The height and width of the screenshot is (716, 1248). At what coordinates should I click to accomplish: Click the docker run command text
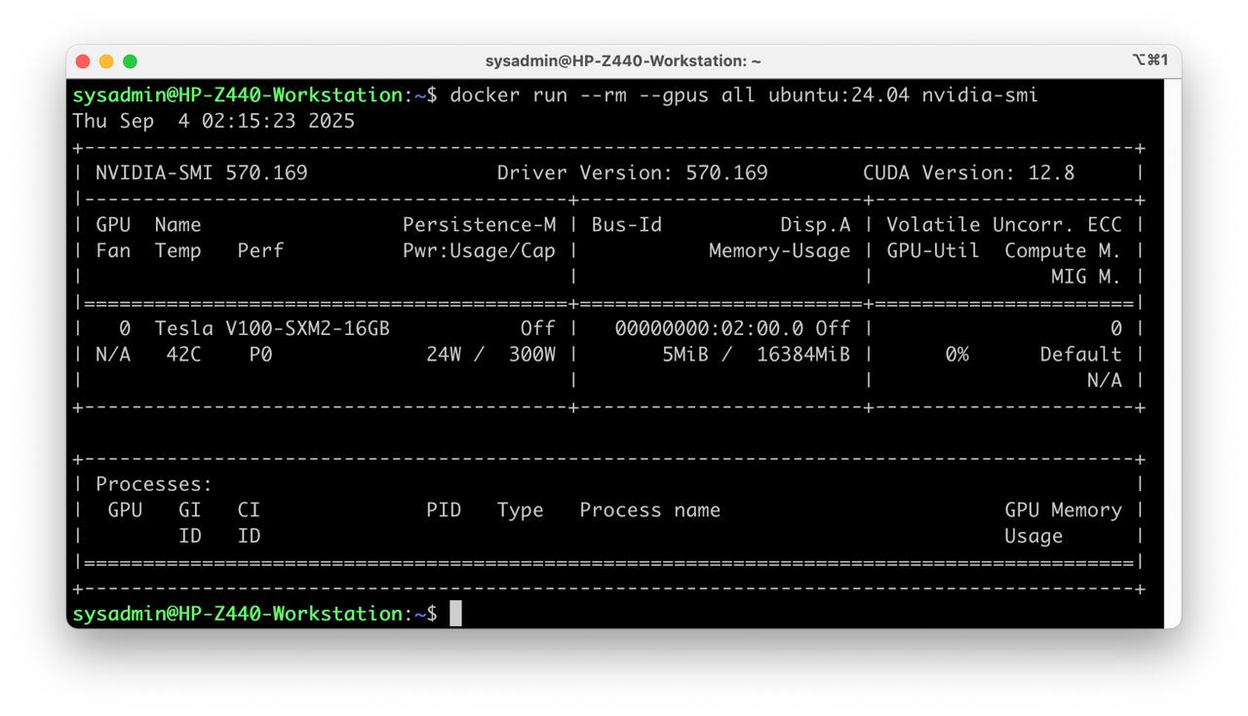(x=744, y=95)
